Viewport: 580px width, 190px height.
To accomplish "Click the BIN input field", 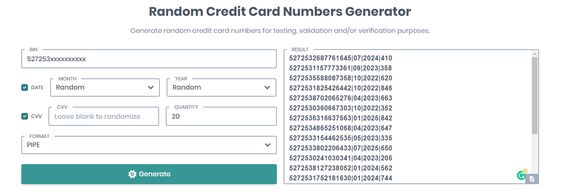I will tap(149, 59).
